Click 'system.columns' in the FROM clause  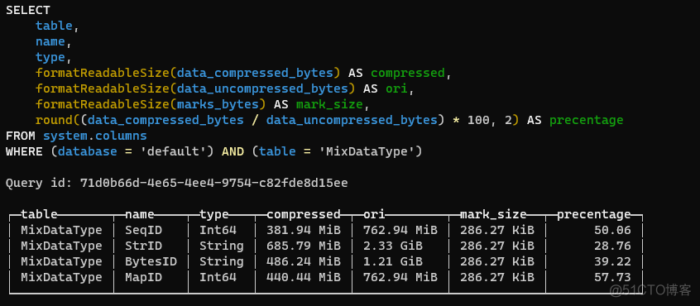coord(95,136)
